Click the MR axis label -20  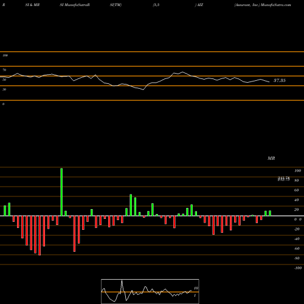[x=297, y=229]
